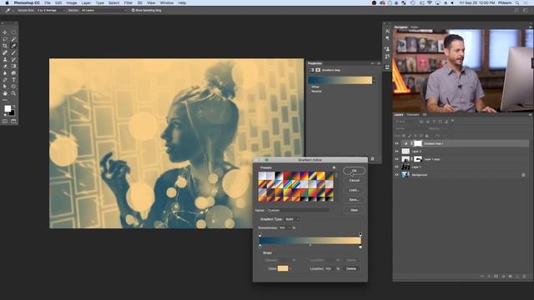Select the Type tool
Screen dimensions: 534x300
click(x=13, y=80)
